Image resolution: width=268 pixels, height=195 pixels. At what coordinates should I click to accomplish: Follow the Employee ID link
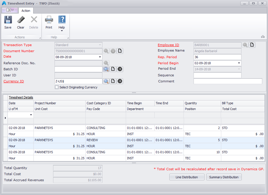pos(168,45)
